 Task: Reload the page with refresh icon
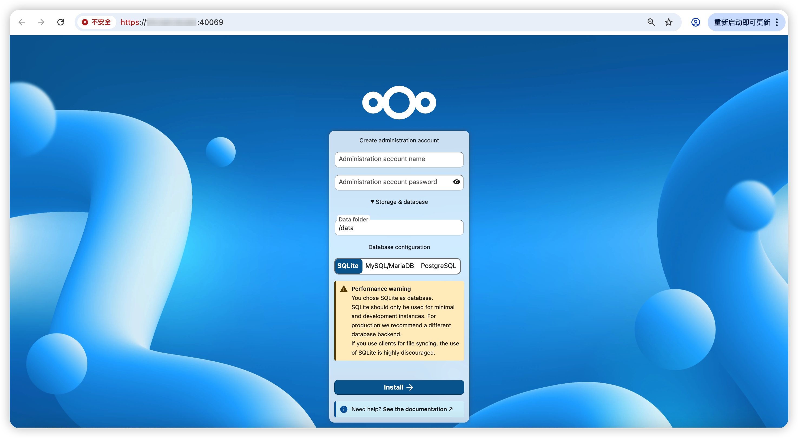coord(61,22)
